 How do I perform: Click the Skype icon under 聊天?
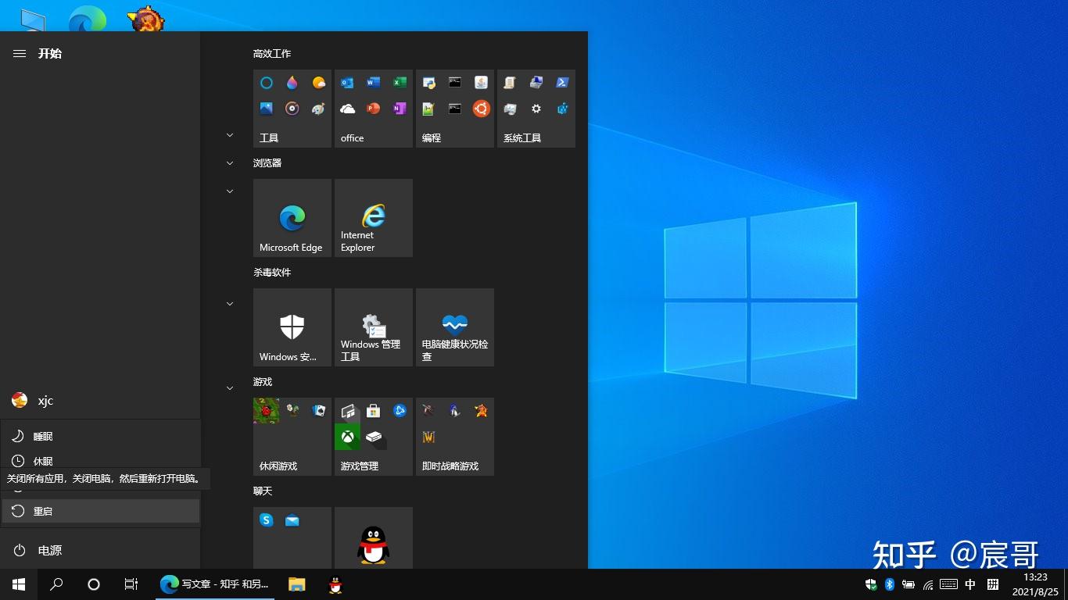pyautogui.click(x=267, y=520)
